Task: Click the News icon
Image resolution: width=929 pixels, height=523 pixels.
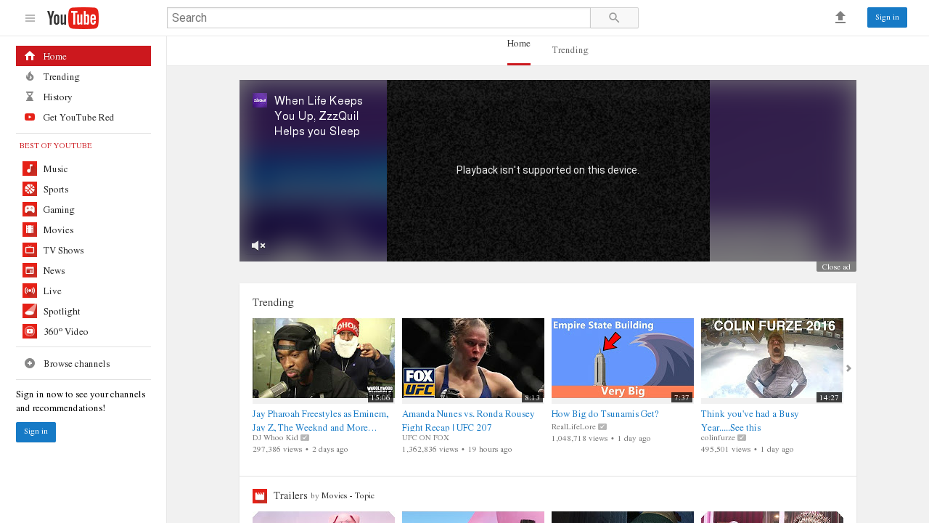Action: [x=30, y=270]
